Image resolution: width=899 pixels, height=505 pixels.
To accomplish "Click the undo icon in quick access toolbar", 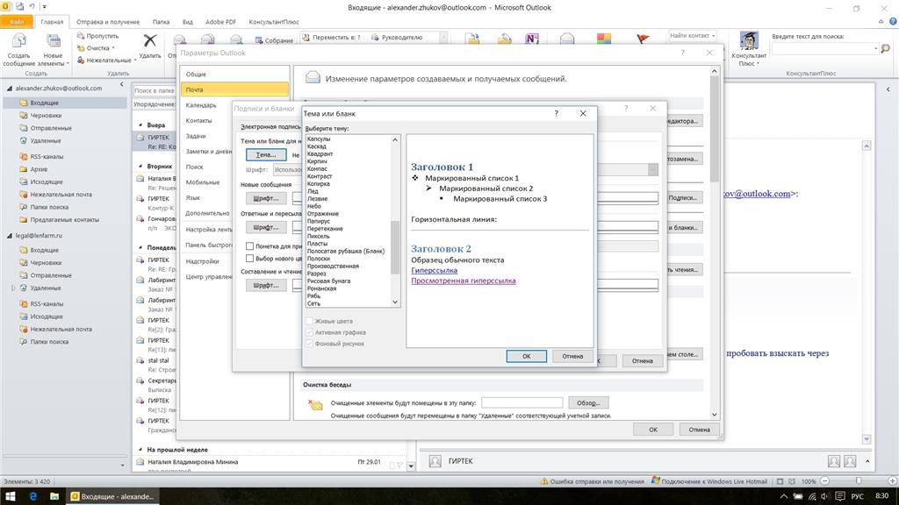I will 32,7.
